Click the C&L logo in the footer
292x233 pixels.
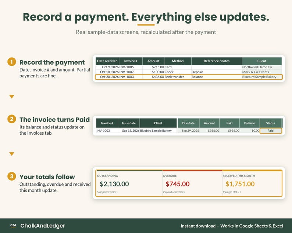click(13, 226)
